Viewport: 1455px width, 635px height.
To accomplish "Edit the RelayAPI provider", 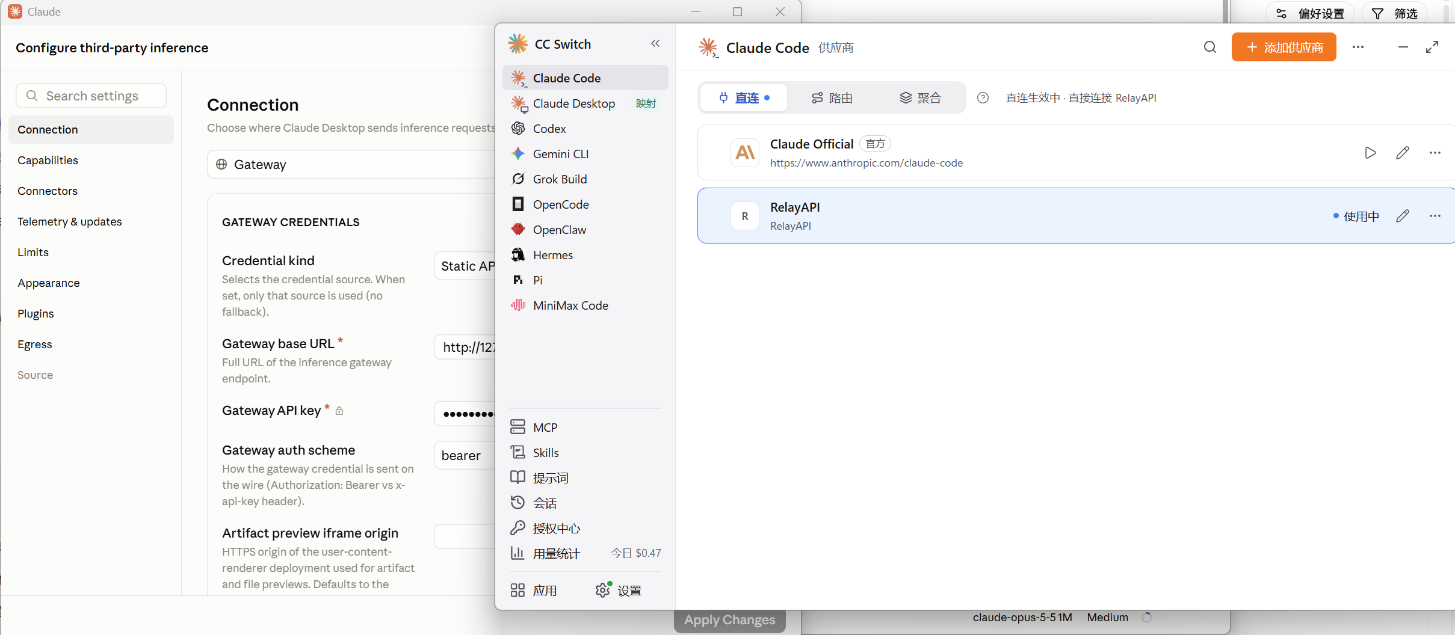I will (1403, 216).
